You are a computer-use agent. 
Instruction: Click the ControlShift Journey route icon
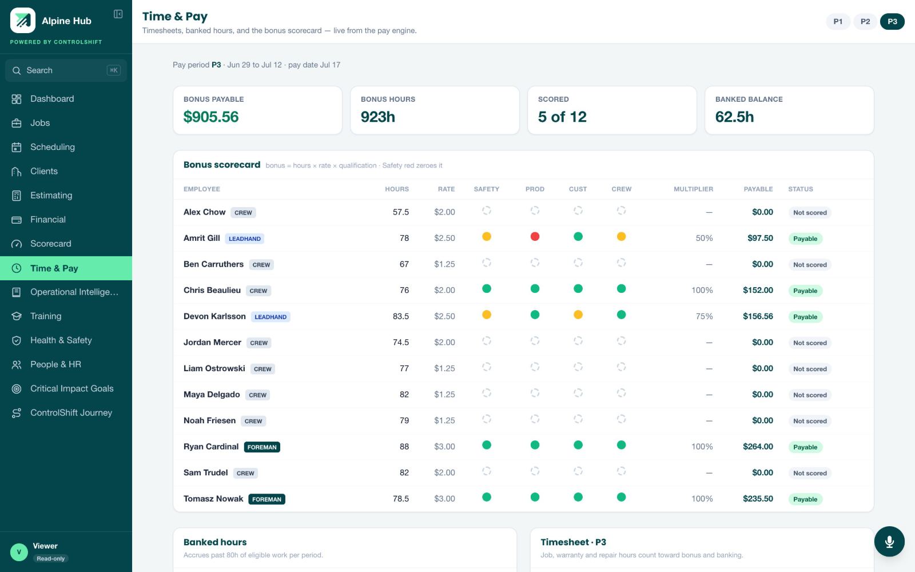pyautogui.click(x=17, y=413)
